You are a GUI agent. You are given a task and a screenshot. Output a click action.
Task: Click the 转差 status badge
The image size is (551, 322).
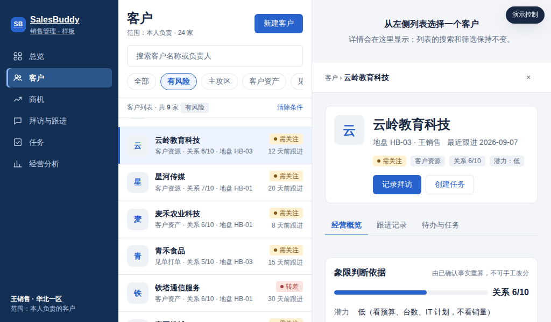click(x=289, y=287)
